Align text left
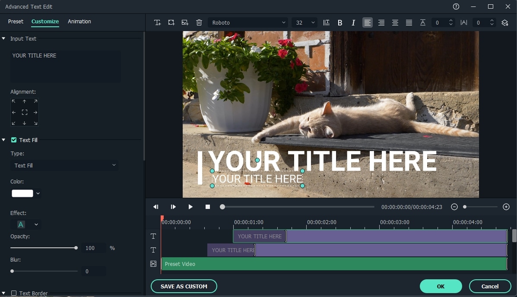This screenshot has width=517, height=297. pos(367,23)
